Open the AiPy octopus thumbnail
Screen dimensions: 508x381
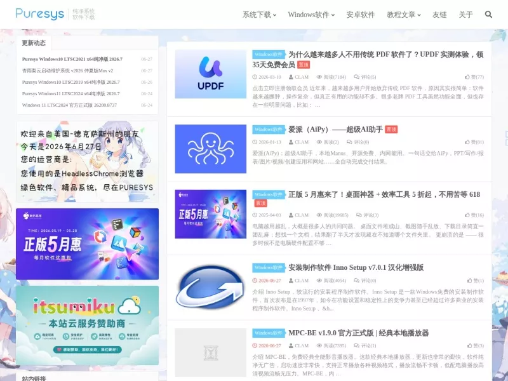[x=211, y=149]
